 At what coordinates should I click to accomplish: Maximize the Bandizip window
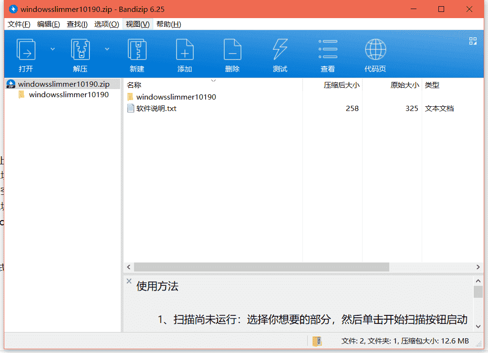click(441, 9)
